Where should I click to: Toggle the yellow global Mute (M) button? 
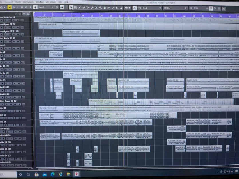(10, 7)
